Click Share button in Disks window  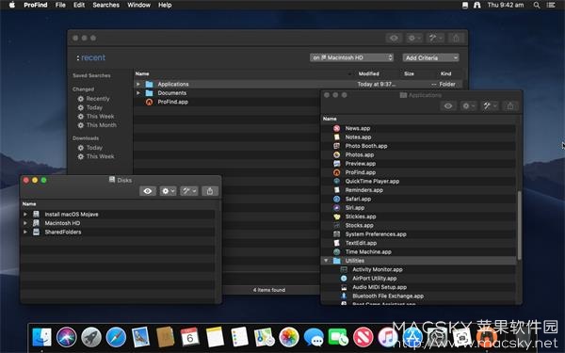pyautogui.click(x=210, y=191)
